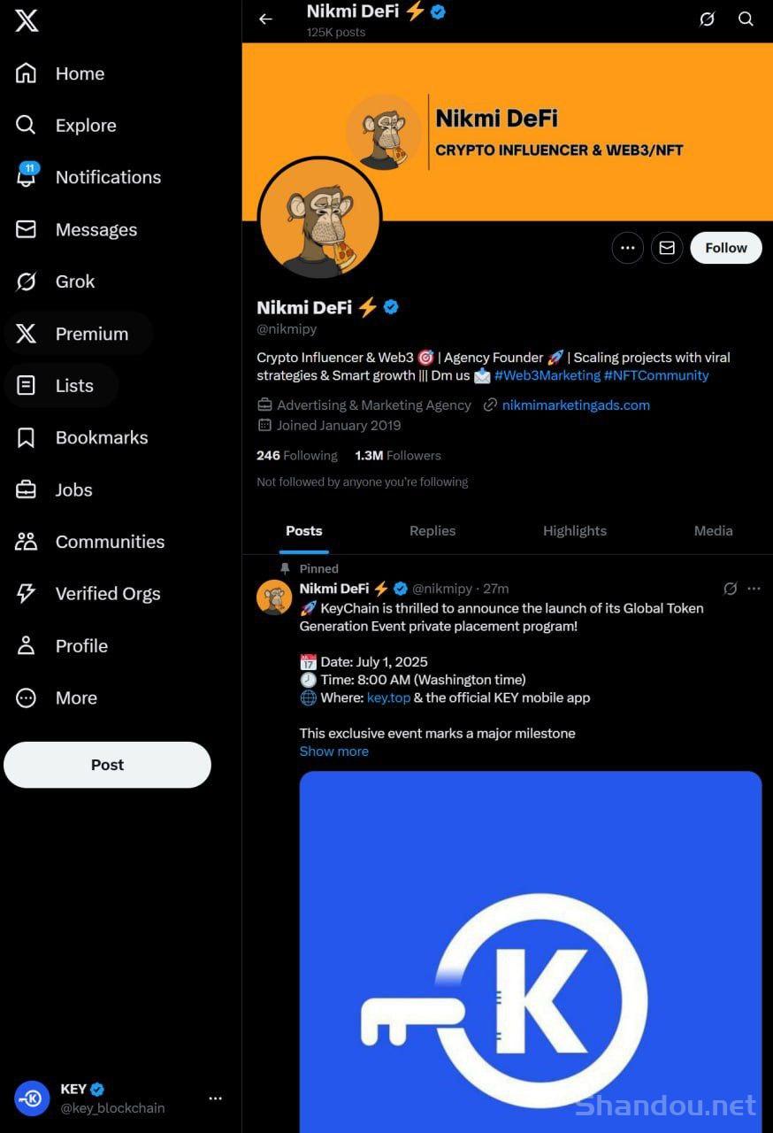The image size is (773, 1133).
Task: Click the X logo at top left
Action: point(27,20)
